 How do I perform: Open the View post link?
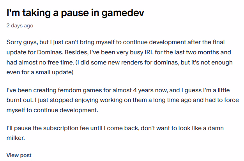coord(19,155)
